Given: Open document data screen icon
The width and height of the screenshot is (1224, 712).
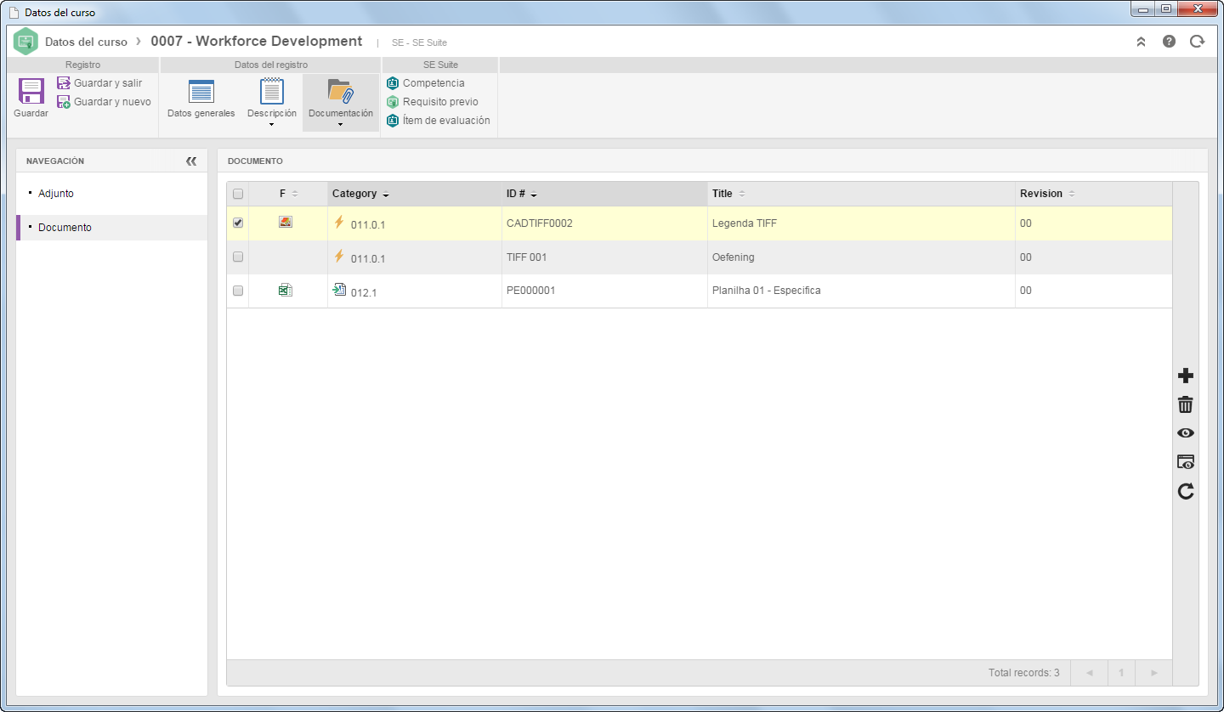Looking at the screenshot, I should (x=1186, y=462).
